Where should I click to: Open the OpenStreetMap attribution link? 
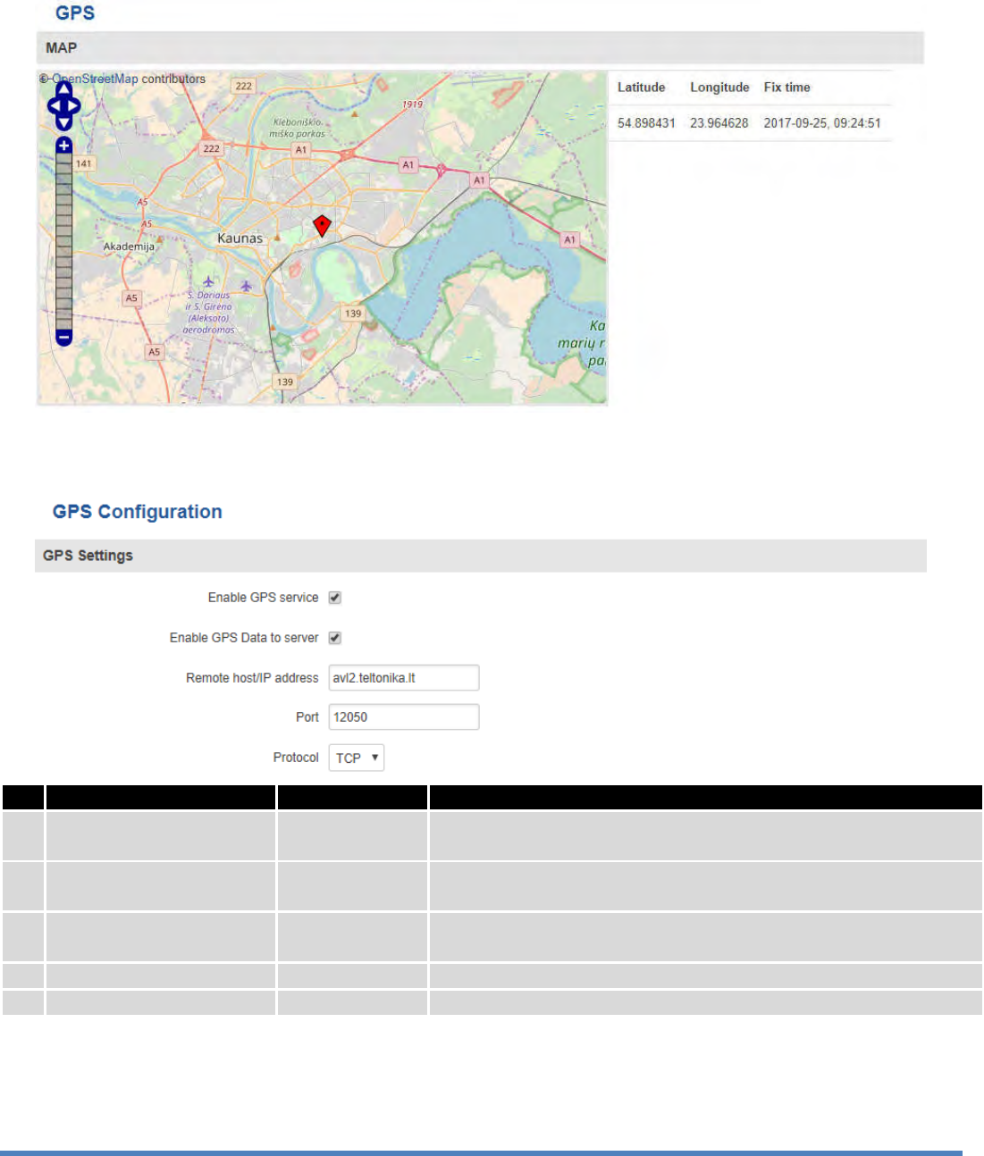95,79
